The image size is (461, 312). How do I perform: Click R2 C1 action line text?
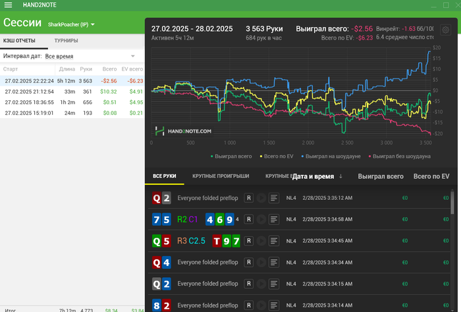(188, 220)
